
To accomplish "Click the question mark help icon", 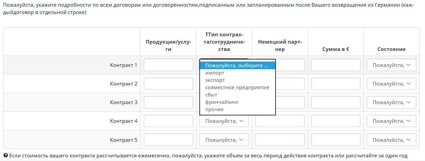I will [6, 156].
